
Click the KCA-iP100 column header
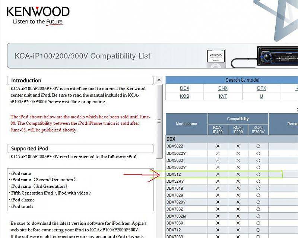coord(218,130)
